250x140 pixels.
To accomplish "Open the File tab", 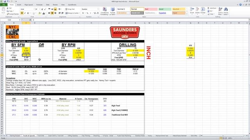I will tap(4, 5).
